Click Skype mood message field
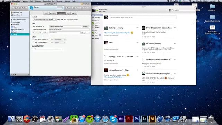Viewport: 222px width, 125px height. 143,17
